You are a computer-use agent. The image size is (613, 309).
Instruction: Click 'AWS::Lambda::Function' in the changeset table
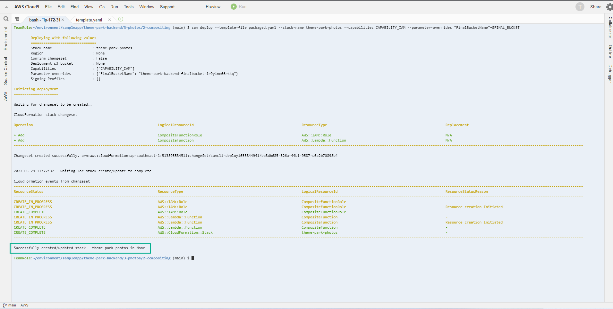(x=324, y=140)
